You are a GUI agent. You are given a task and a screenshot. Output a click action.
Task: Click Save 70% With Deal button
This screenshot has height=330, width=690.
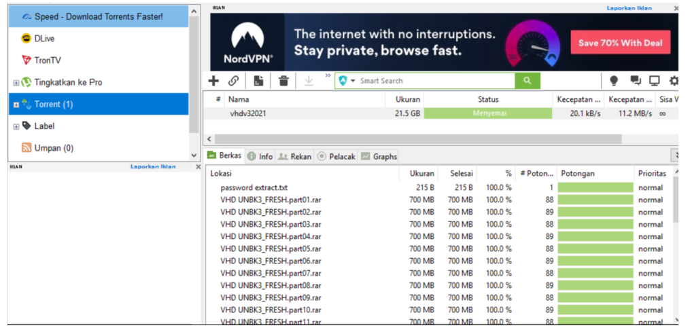[x=621, y=43]
